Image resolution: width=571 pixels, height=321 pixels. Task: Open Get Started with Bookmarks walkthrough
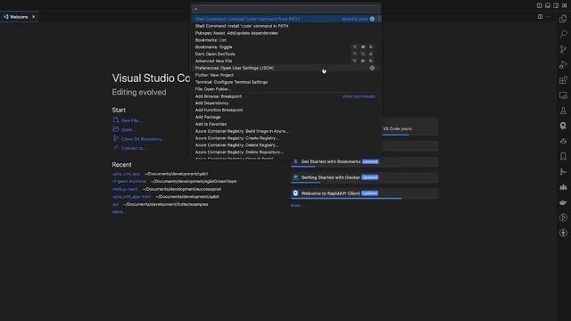coord(364,161)
